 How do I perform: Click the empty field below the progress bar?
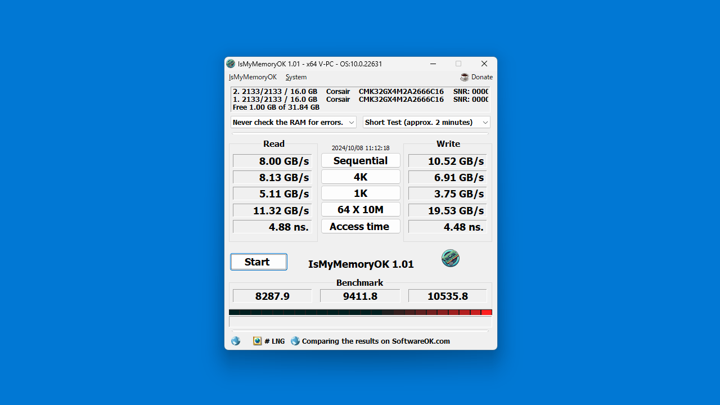(x=361, y=322)
